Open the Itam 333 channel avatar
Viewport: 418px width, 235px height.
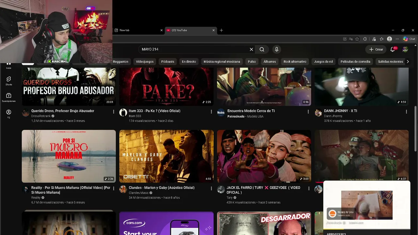pos(123,113)
